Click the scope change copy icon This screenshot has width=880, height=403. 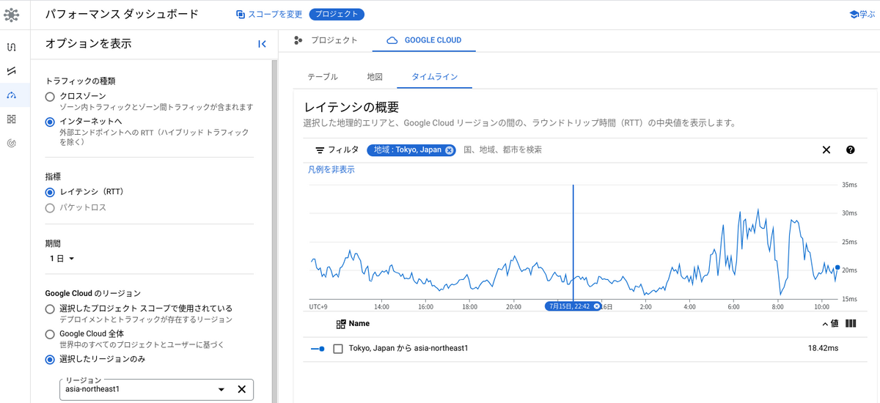tap(241, 15)
